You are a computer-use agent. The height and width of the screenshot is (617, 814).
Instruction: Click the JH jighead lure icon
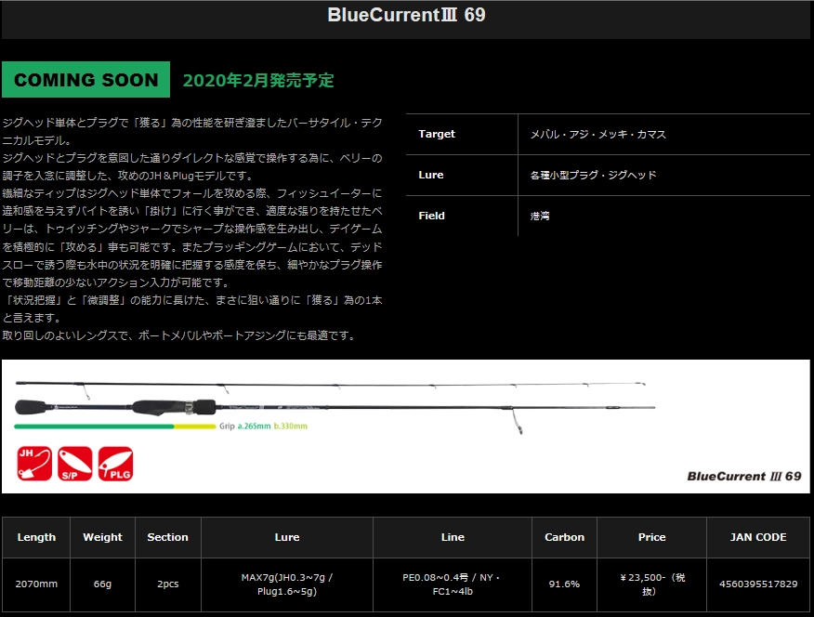(34, 464)
